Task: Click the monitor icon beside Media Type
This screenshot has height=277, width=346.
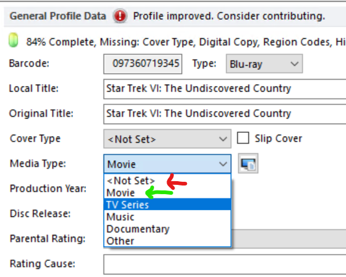Action: tap(248, 163)
